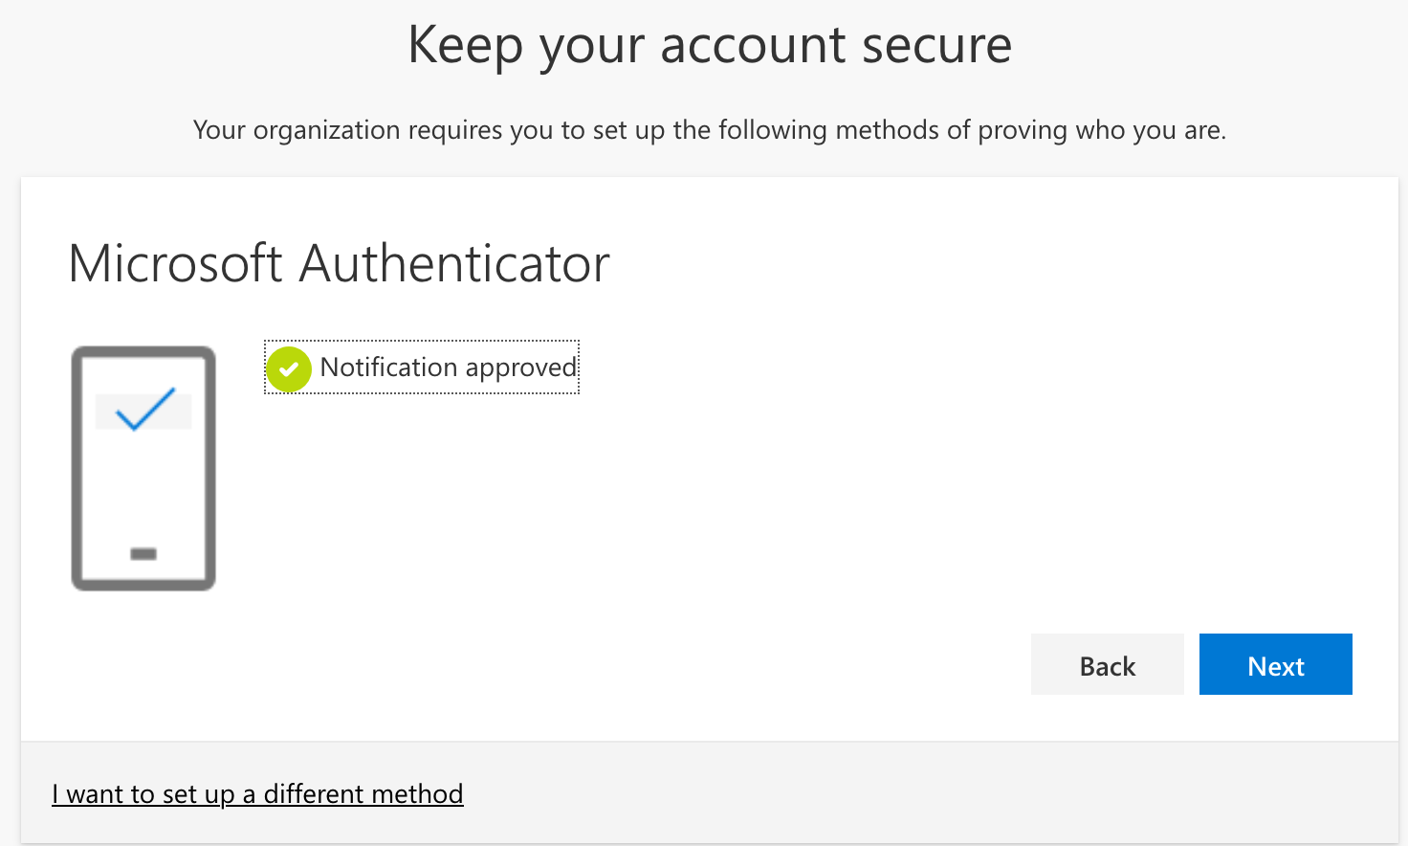Click the blank screen area of the phone graphic
Viewport: 1408px width, 846px height.
pos(143,488)
